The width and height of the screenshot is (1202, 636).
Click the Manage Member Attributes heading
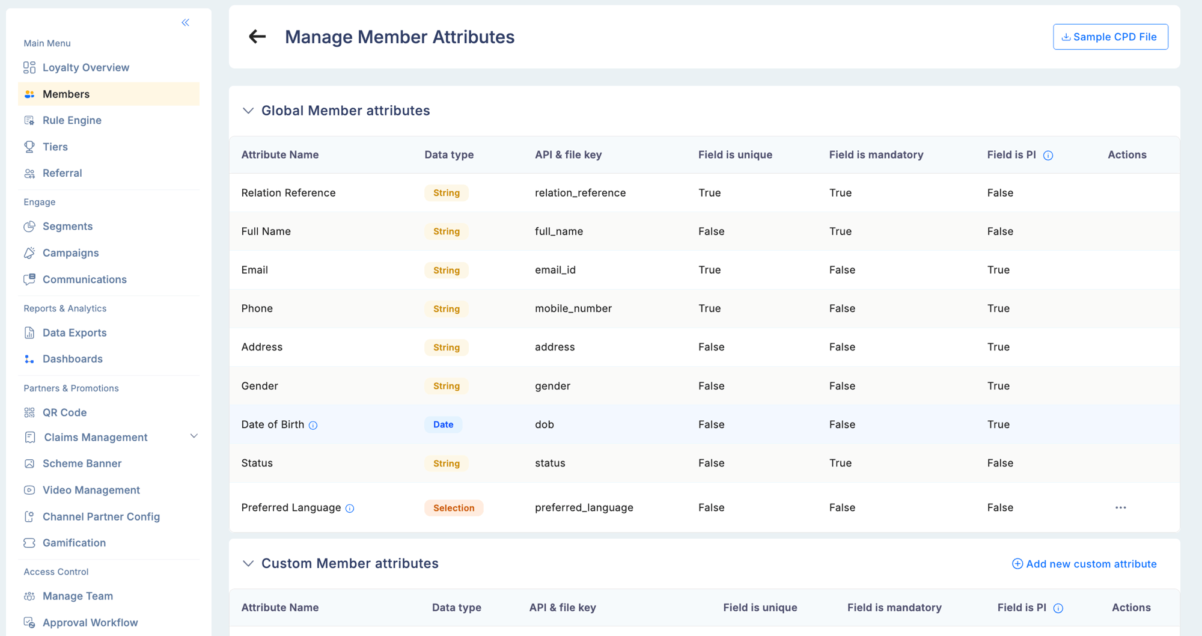point(400,37)
